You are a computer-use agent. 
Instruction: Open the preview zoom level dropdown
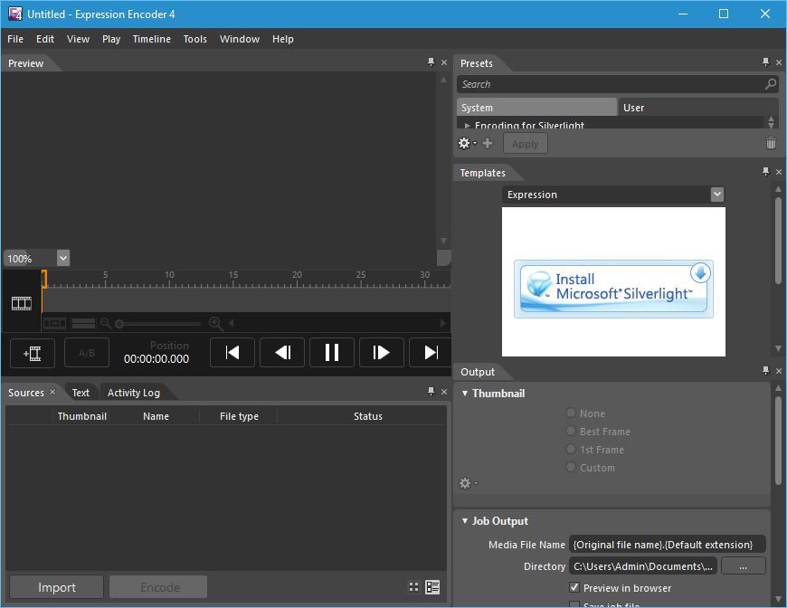tap(62, 258)
